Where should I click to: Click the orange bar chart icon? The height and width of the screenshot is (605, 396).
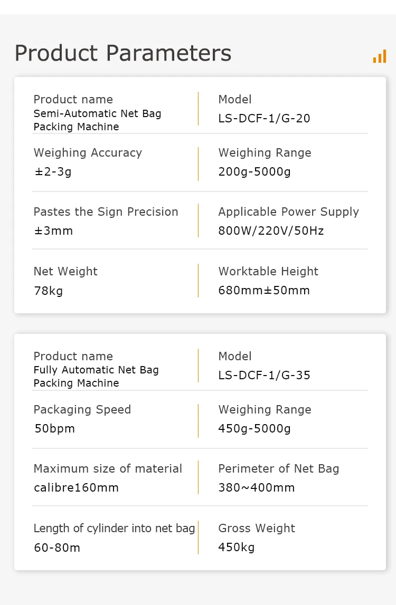coord(379,56)
